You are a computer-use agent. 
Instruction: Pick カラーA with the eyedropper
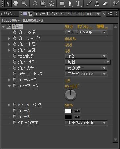[77, 111]
